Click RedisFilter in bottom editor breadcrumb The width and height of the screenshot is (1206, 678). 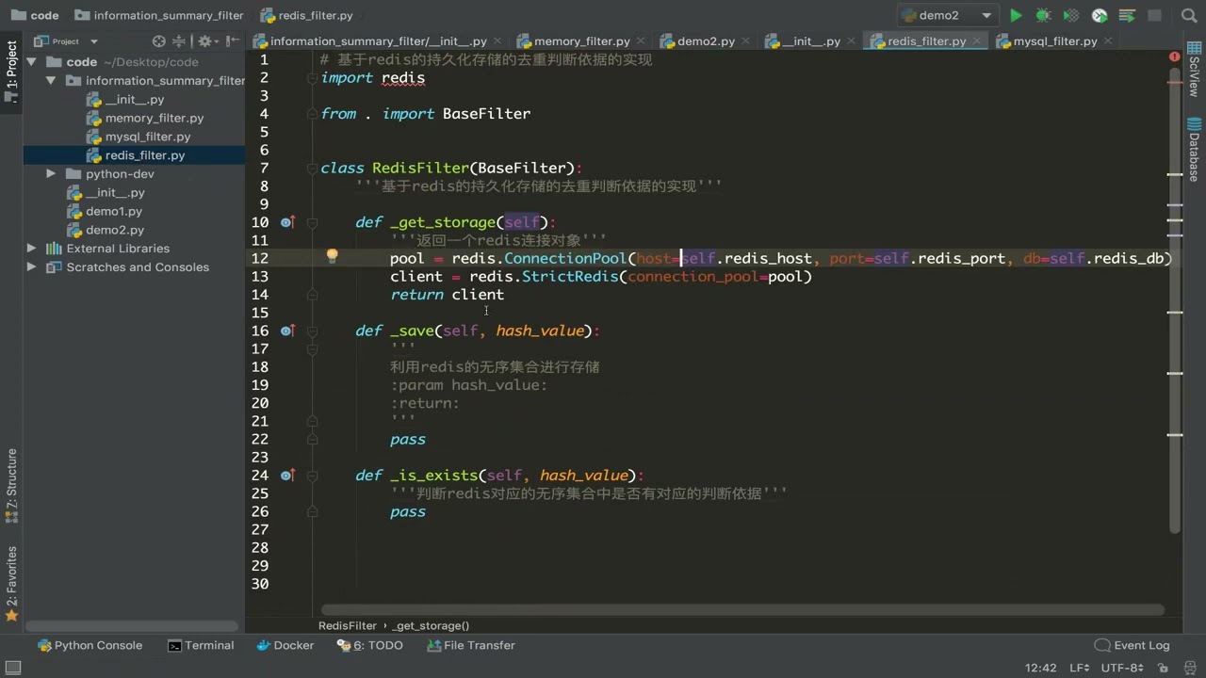tap(348, 625)
